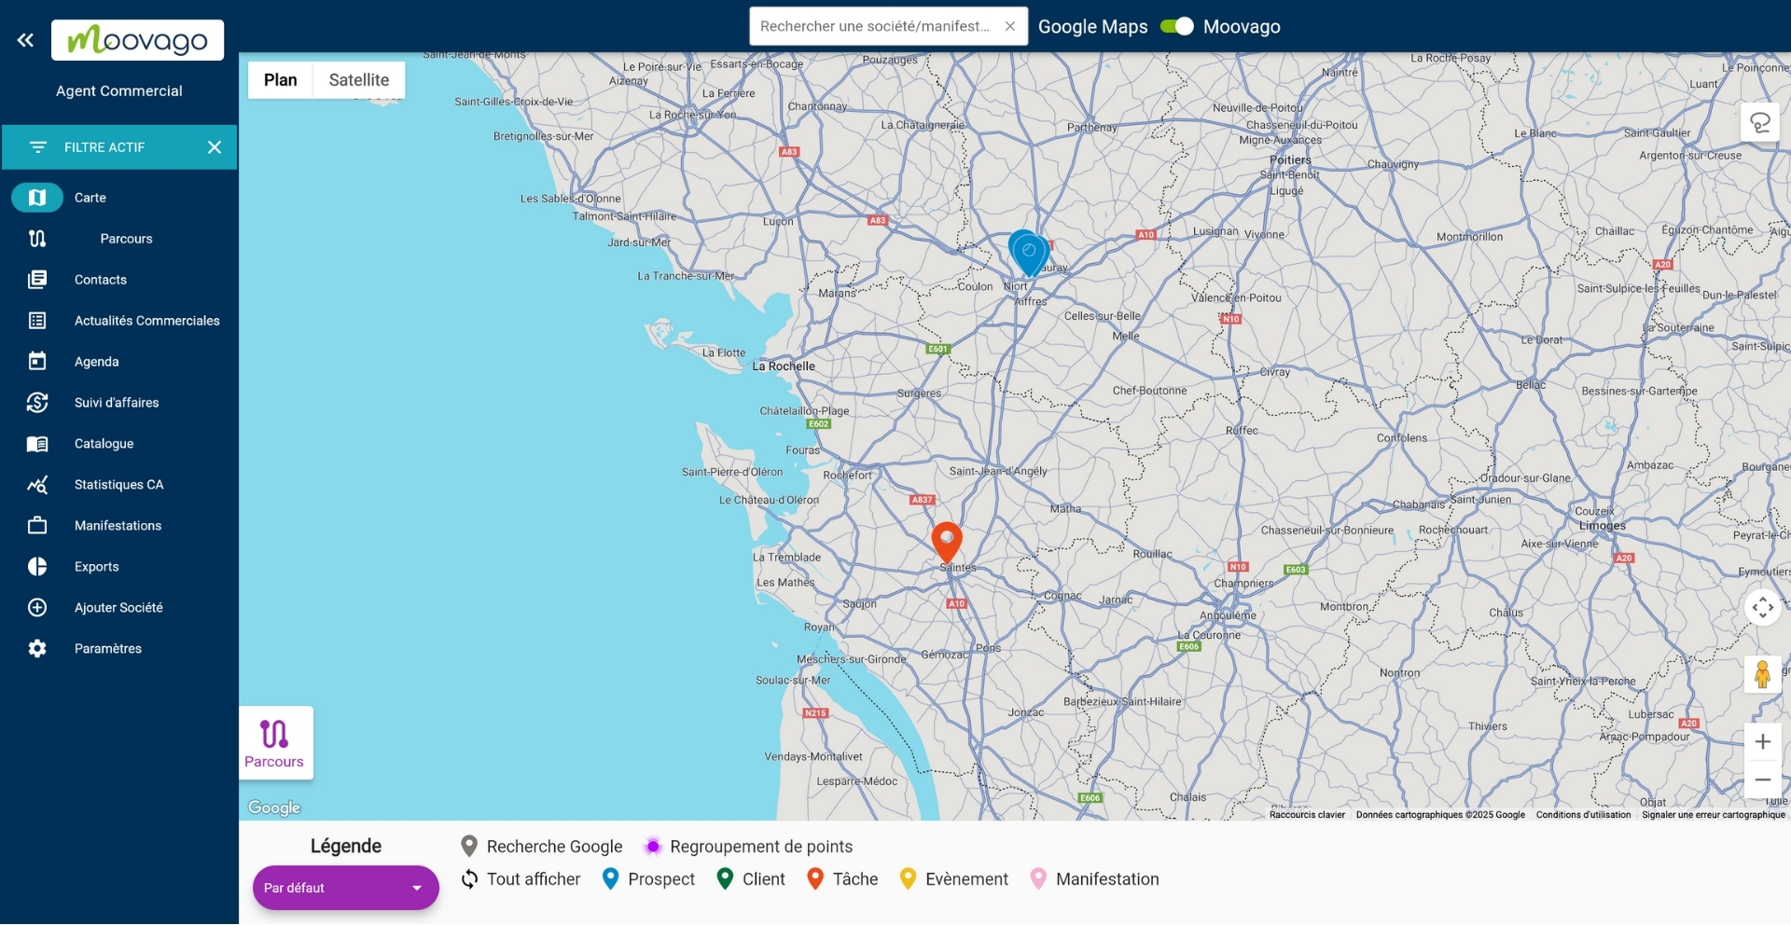Enable the Regroupement de points option
Viewport: 1791px width, 925px height.
(653, 846)
